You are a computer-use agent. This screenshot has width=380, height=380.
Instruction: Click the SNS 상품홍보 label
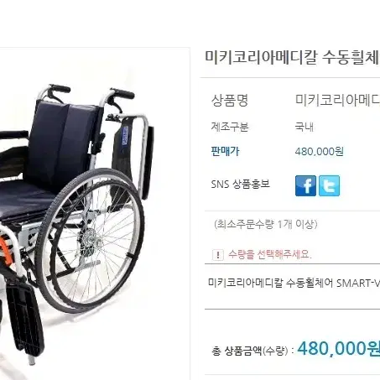click(x=240, y=185)
